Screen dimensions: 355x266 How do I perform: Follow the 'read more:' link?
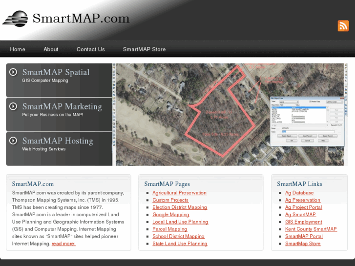[63, 244]
